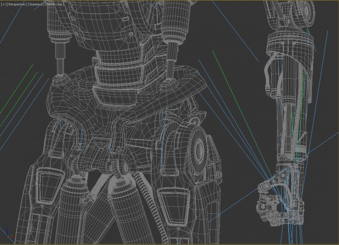This screenshot has height=245, width=339.
Task: Click the XYZ axis tripod in viewport corner
Action: click(6, 233)
